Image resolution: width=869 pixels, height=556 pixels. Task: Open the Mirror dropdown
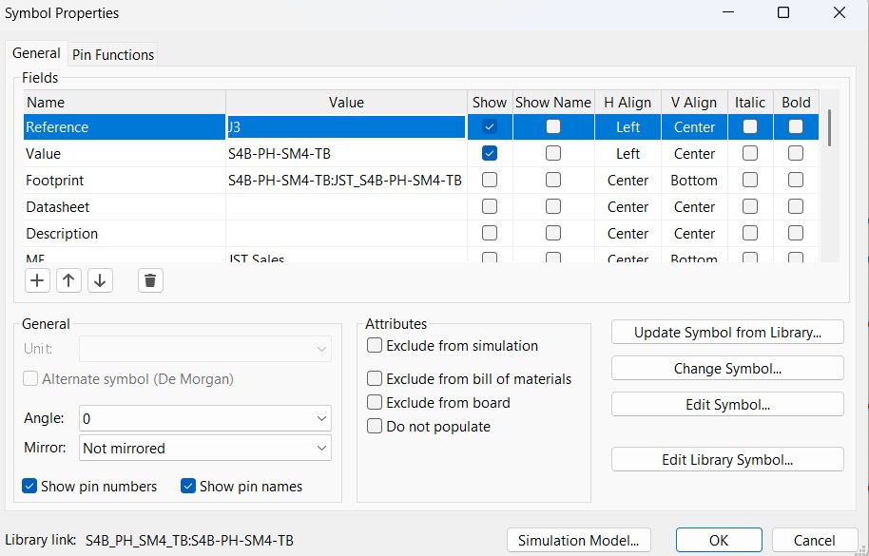click(323, 448)
